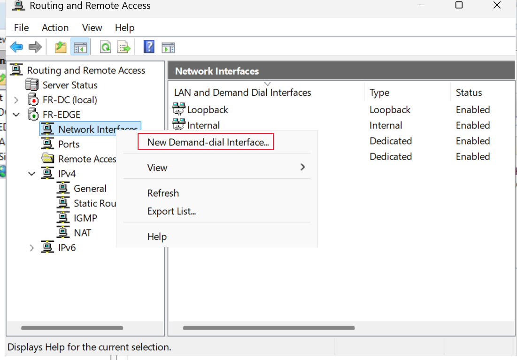Select the Loopback interface icon
517x360 pixels.
coord(179,109)
